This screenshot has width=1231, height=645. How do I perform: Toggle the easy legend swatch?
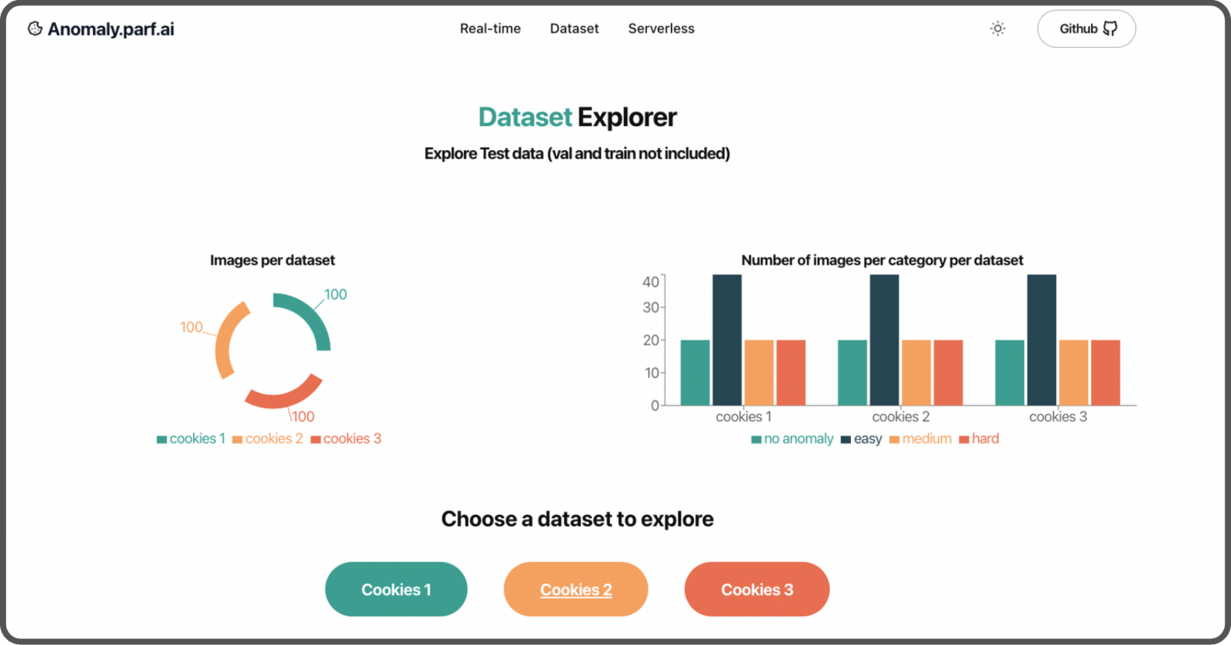tap(846, 439)
